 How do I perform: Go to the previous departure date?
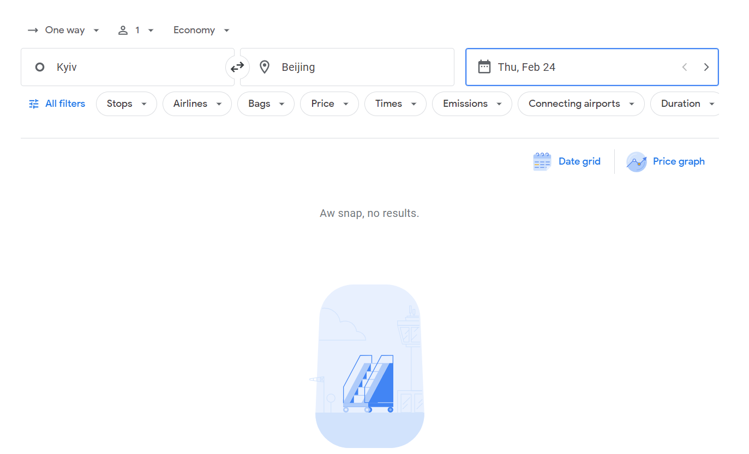(685, 67)
